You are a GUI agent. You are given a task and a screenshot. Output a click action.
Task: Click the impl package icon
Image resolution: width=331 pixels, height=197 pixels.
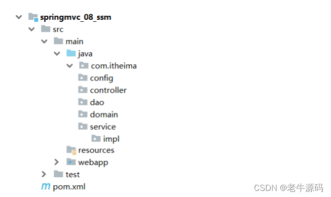tap(96, 139)
